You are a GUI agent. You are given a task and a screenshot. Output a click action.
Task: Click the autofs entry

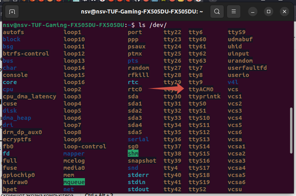point(13,32)
